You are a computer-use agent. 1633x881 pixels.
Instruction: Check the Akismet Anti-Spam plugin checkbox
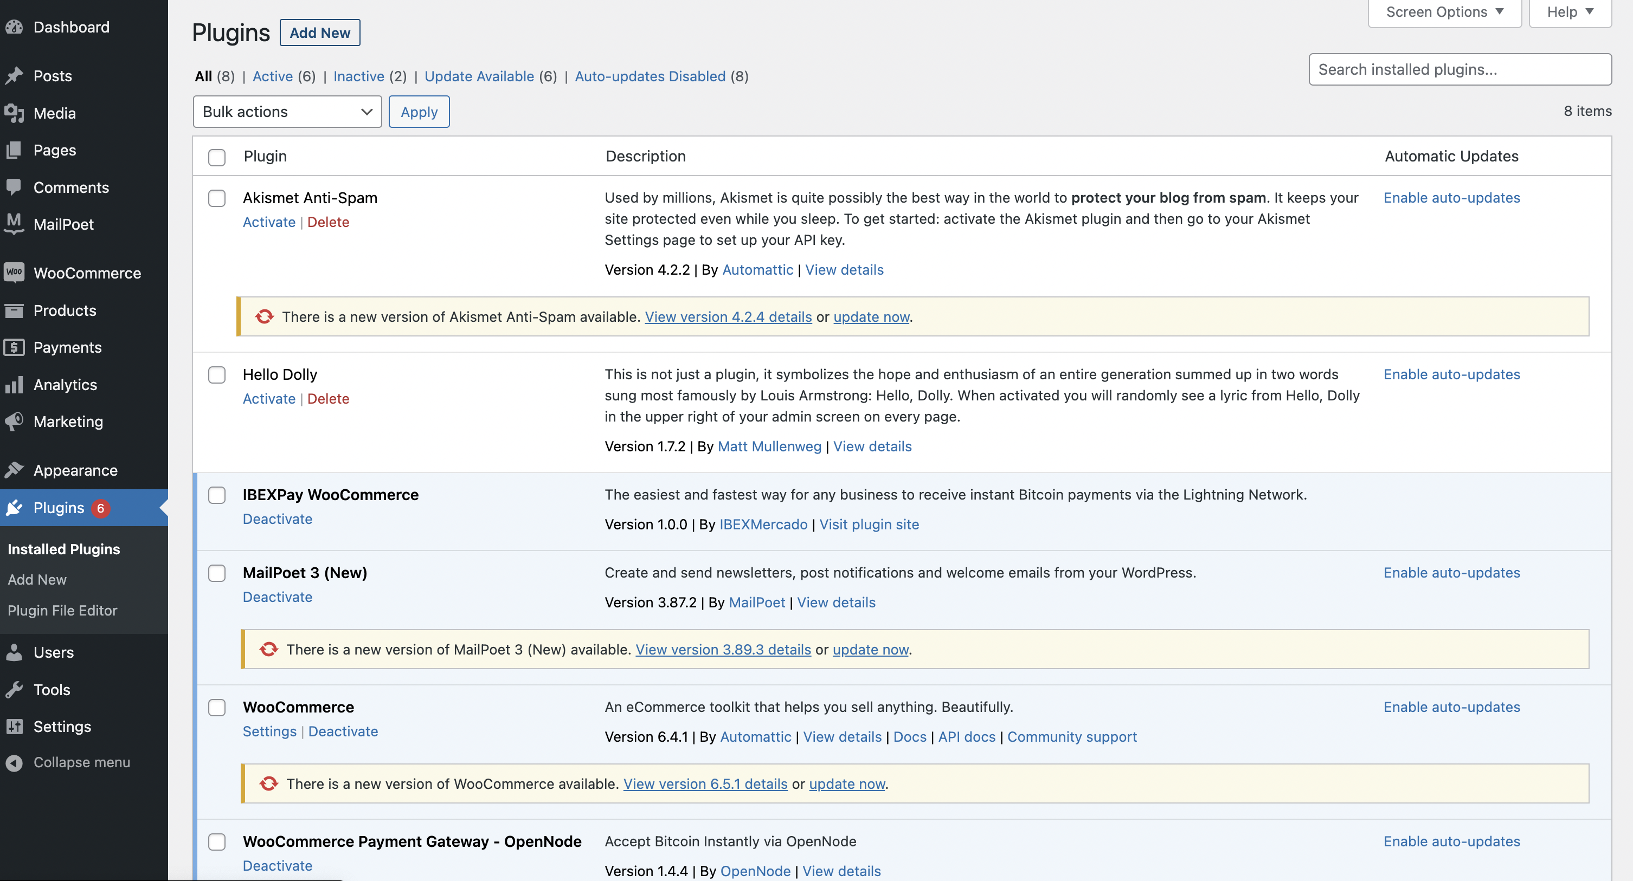click(217, 198)
